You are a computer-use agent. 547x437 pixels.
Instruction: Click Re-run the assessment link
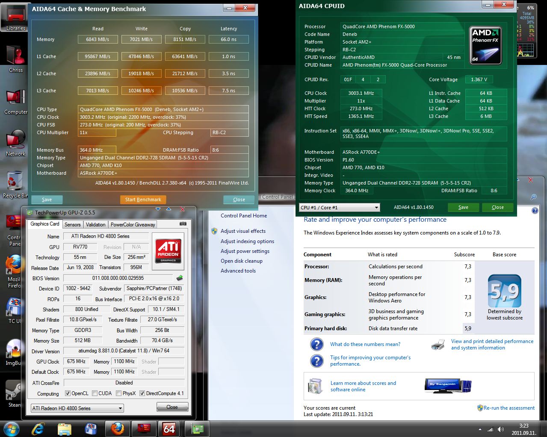coord(509,408)
